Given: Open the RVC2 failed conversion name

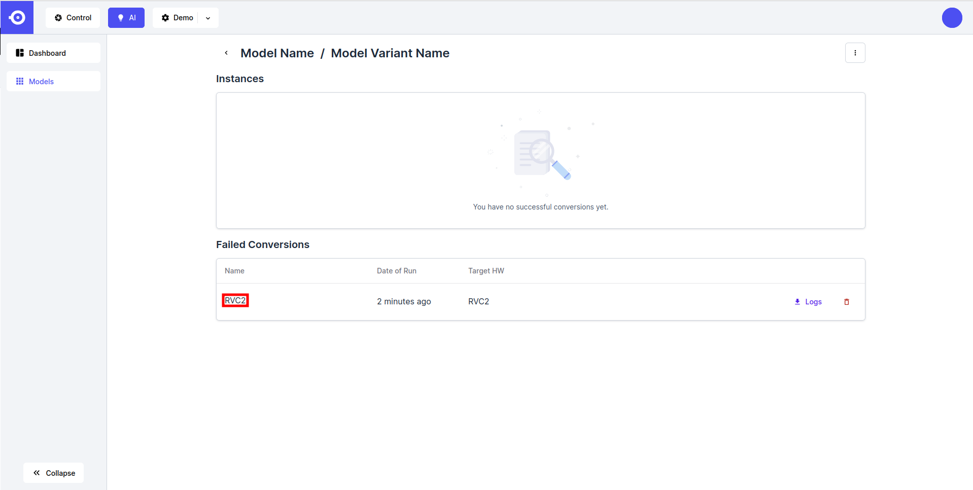Looking at the screenshot, I should 235,300.
